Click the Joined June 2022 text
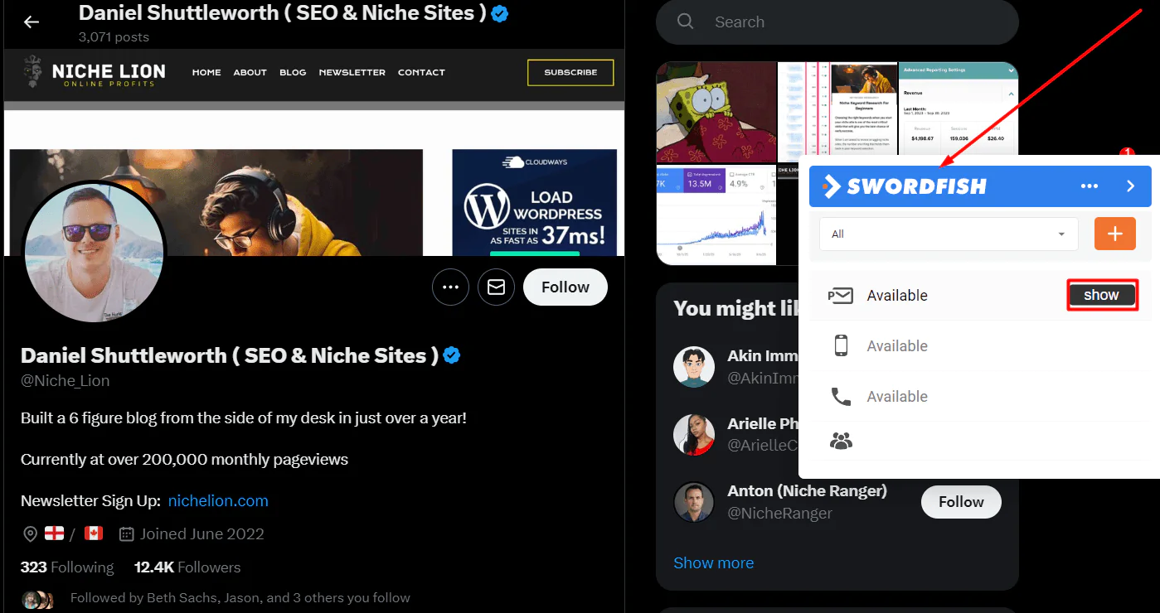The image size is (1160, 613). [201, 534]
